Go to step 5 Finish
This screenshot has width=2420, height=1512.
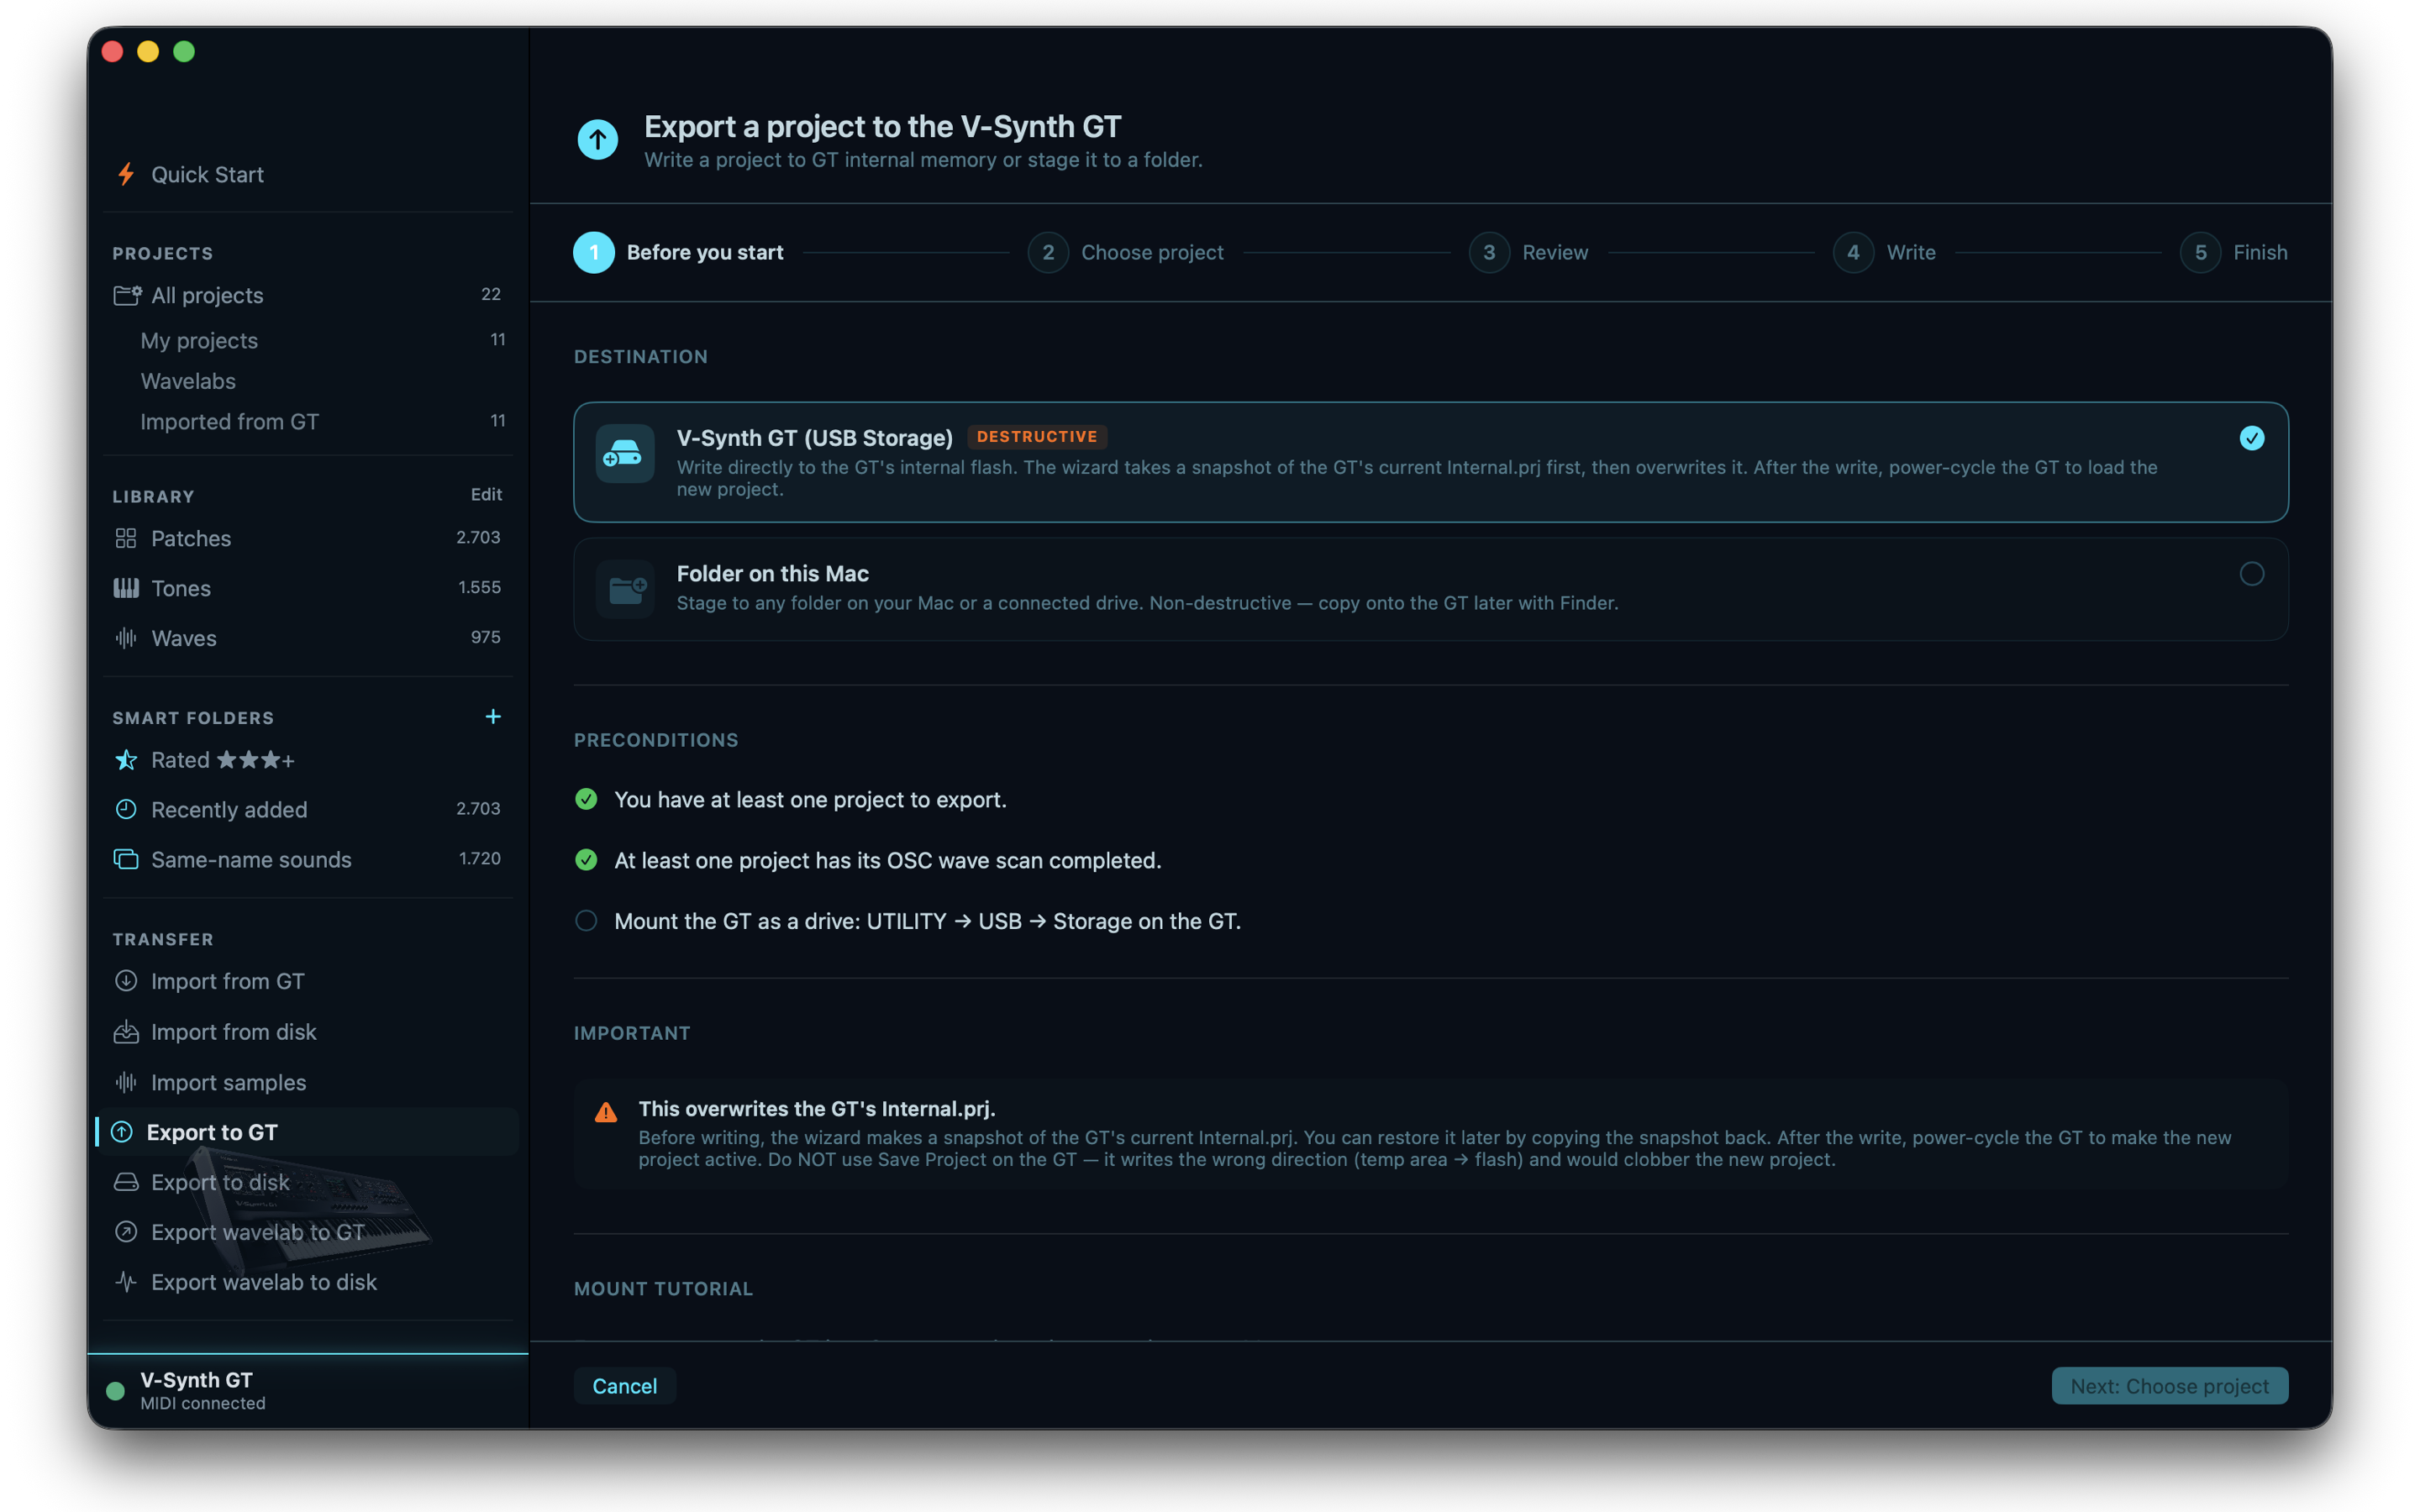[2234, 253]
